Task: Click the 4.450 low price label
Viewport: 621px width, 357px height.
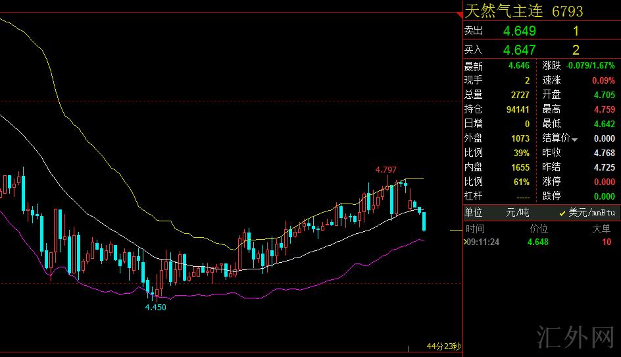Action: [x=156, y=308]
